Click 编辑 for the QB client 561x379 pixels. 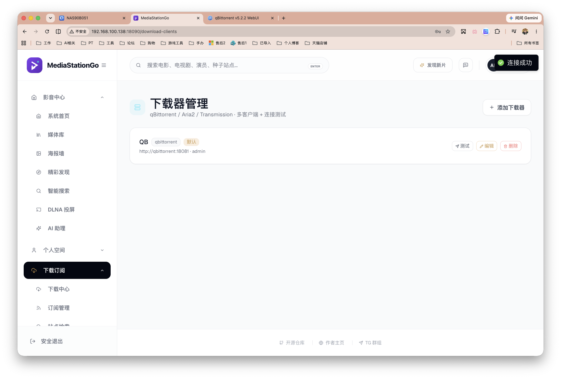click(x=487, y=146)
